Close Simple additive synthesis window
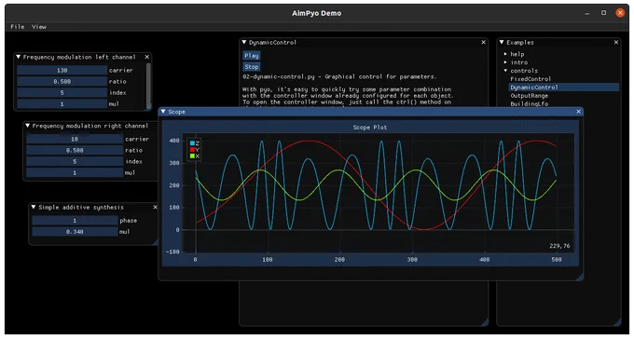 [x=155, y=208]
